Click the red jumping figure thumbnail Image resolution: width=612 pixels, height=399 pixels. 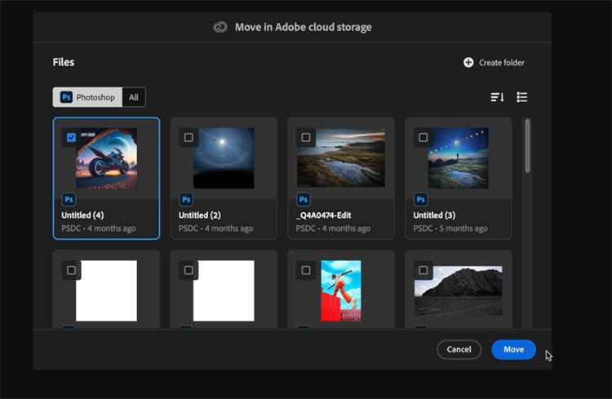click(341, 290)
